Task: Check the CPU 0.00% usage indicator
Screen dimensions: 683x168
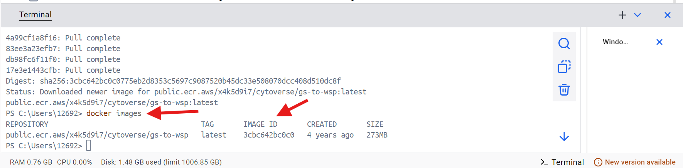Action: click(x=74, y=162)
